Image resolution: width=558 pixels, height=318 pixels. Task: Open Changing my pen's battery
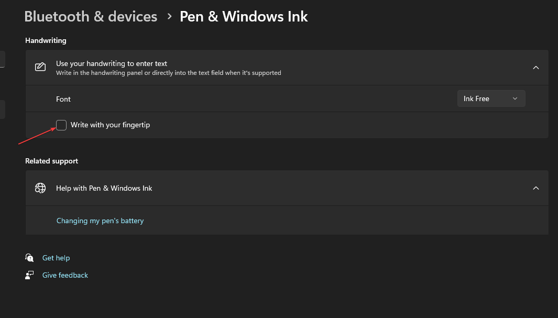[100, 221]
